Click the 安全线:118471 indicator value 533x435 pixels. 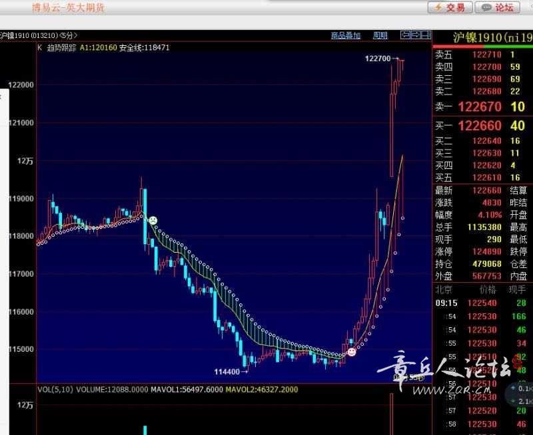[x=144, y=47]
